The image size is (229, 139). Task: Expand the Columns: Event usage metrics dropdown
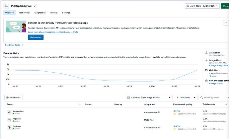tap(149, 98)
